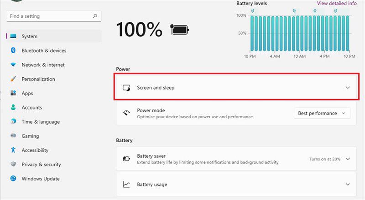Click the Accessibility figure icon
This screenshot has height=200, width=365.
pyautogui.click(x=13, y=150)
